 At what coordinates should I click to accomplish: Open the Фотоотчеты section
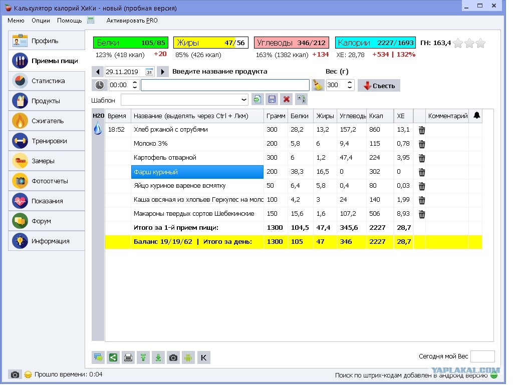point(47,181)
